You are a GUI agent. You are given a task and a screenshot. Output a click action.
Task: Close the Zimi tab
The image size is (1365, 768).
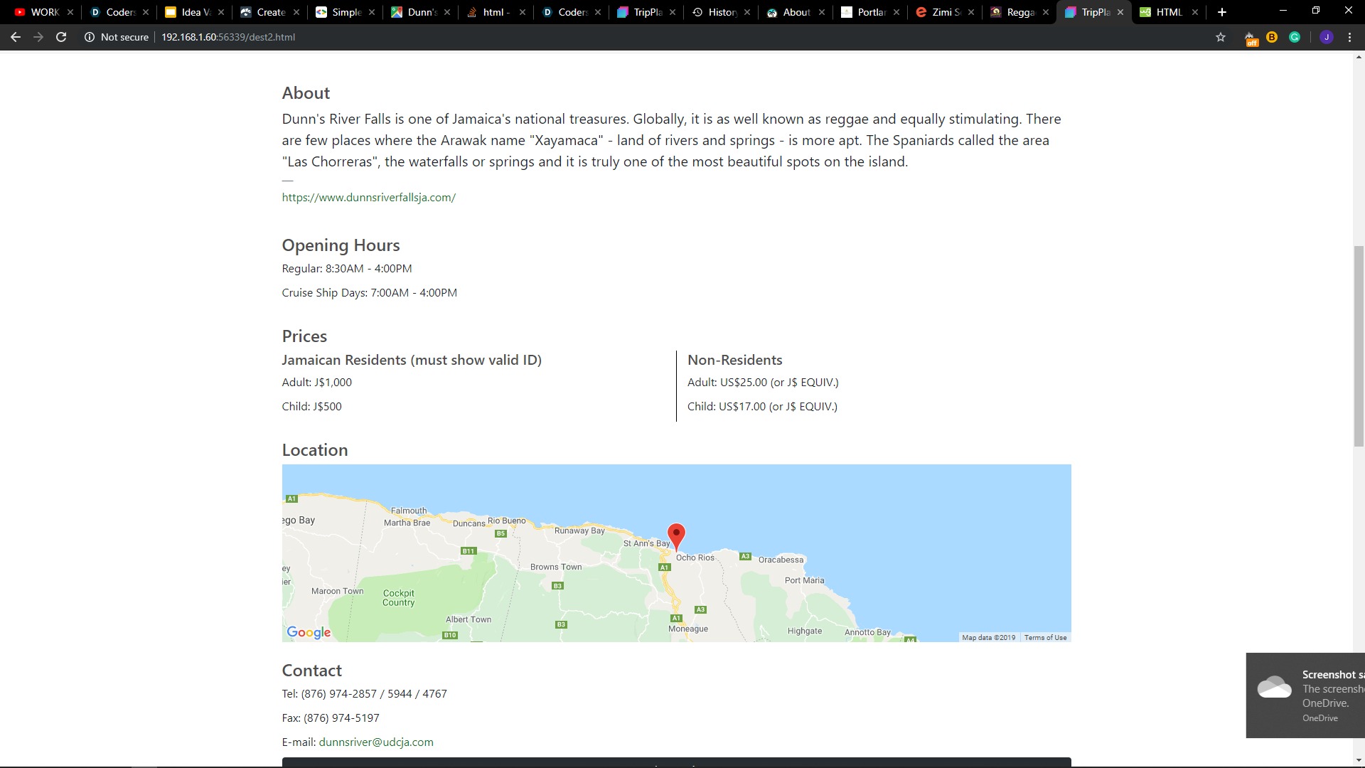tap(971, 12)
